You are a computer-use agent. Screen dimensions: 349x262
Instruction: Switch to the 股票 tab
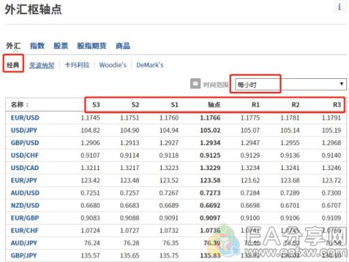pos(61,46)
